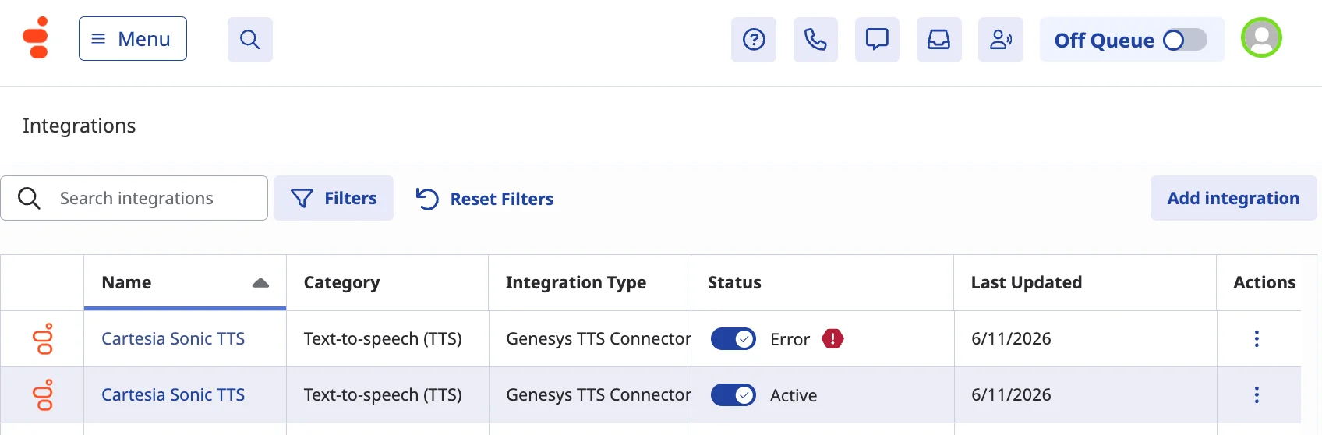The image size is (1322, 435).
Task: Click the Integrations page heading
Action: [x=80, y=126]
